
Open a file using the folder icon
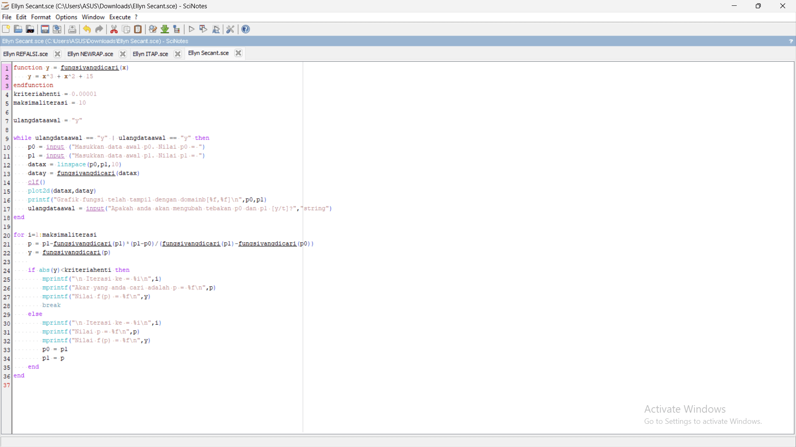[x=18, y=29]
